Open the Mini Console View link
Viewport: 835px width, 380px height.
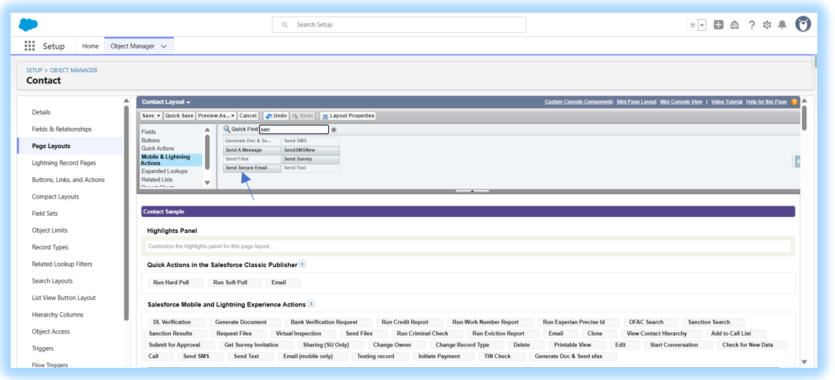coord(681,101)
